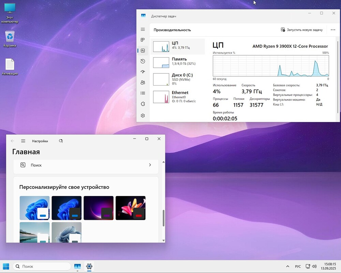Open Startup apps page in Task Manager

(x=143, y=72)
